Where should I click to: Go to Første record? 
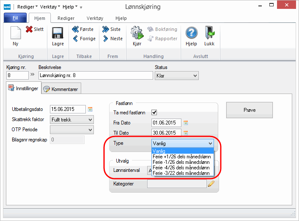click(x=76, y=29)
